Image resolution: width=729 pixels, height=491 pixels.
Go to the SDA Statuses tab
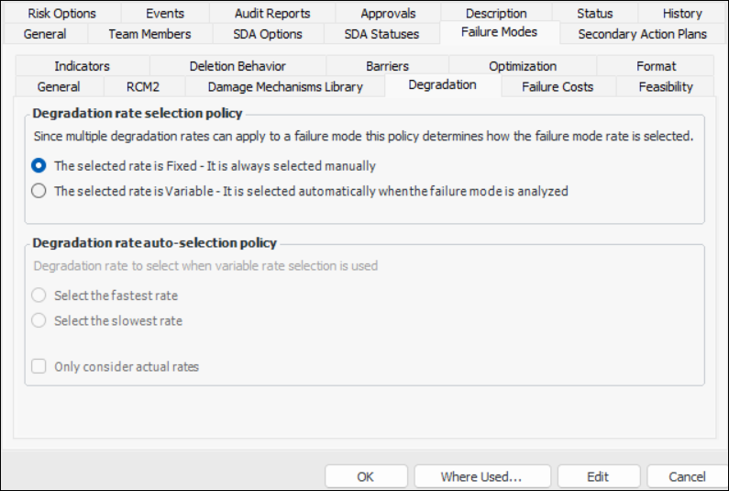click(381, 34)
